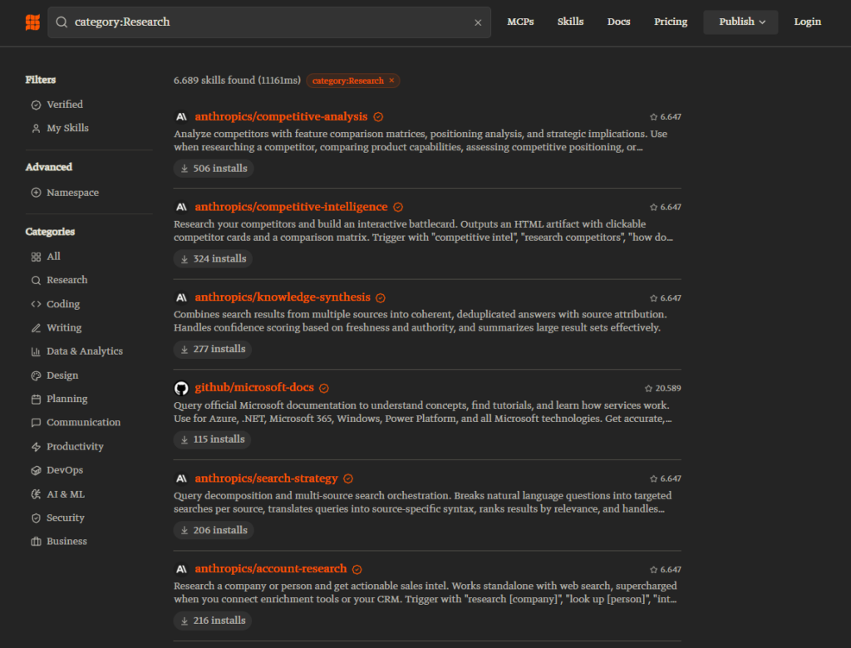Select the Security category
This screenshot has height=648, width=851.
click(57, 518)
